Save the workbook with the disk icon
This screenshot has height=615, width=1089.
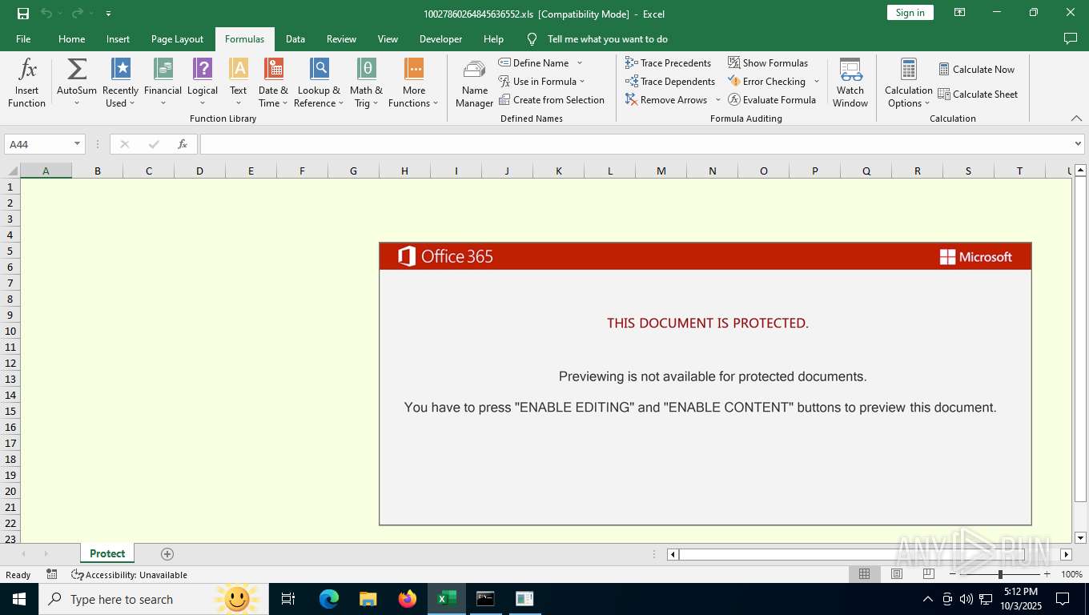[22, 14]
